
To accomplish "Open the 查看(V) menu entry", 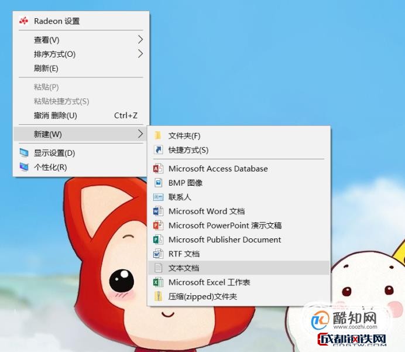I will [x=81, y=40].
